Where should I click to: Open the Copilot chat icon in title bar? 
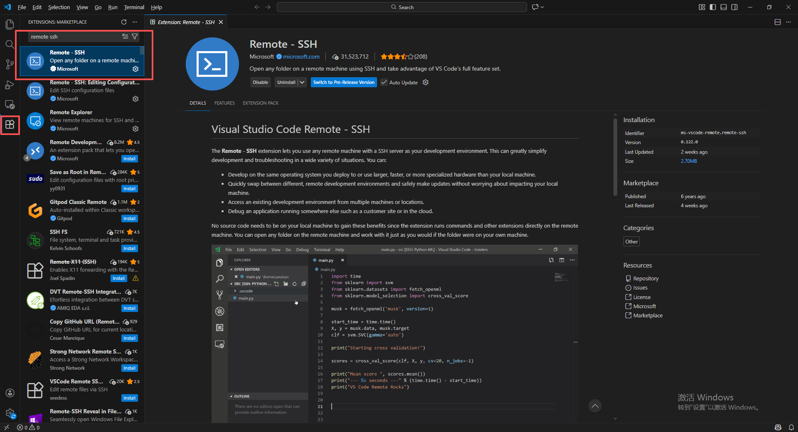click(535, 7)
